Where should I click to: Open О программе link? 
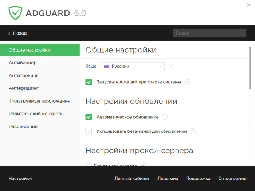(232, 178)
